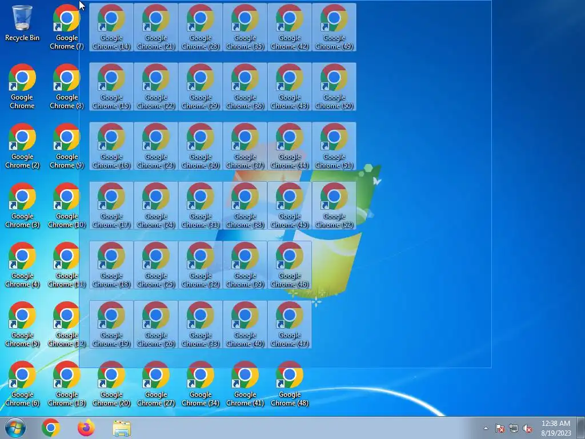Select desktop shortcut Google Chrome (13)
This screenshot has width=585, height=439.
(x=67, y=384)
